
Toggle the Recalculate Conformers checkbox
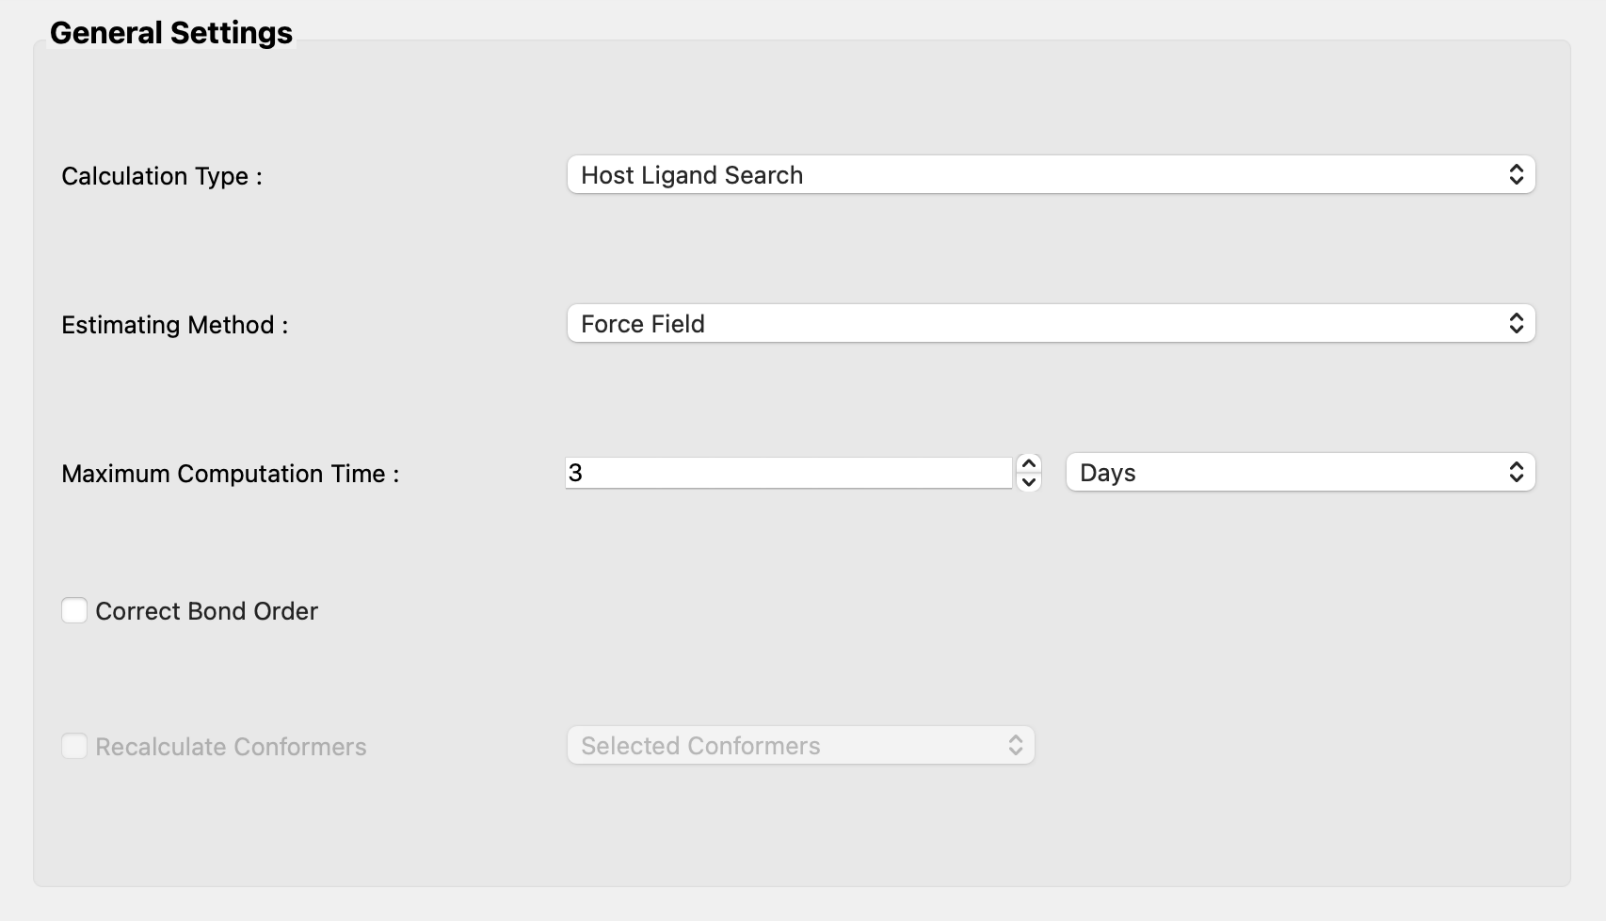(74, 746)
